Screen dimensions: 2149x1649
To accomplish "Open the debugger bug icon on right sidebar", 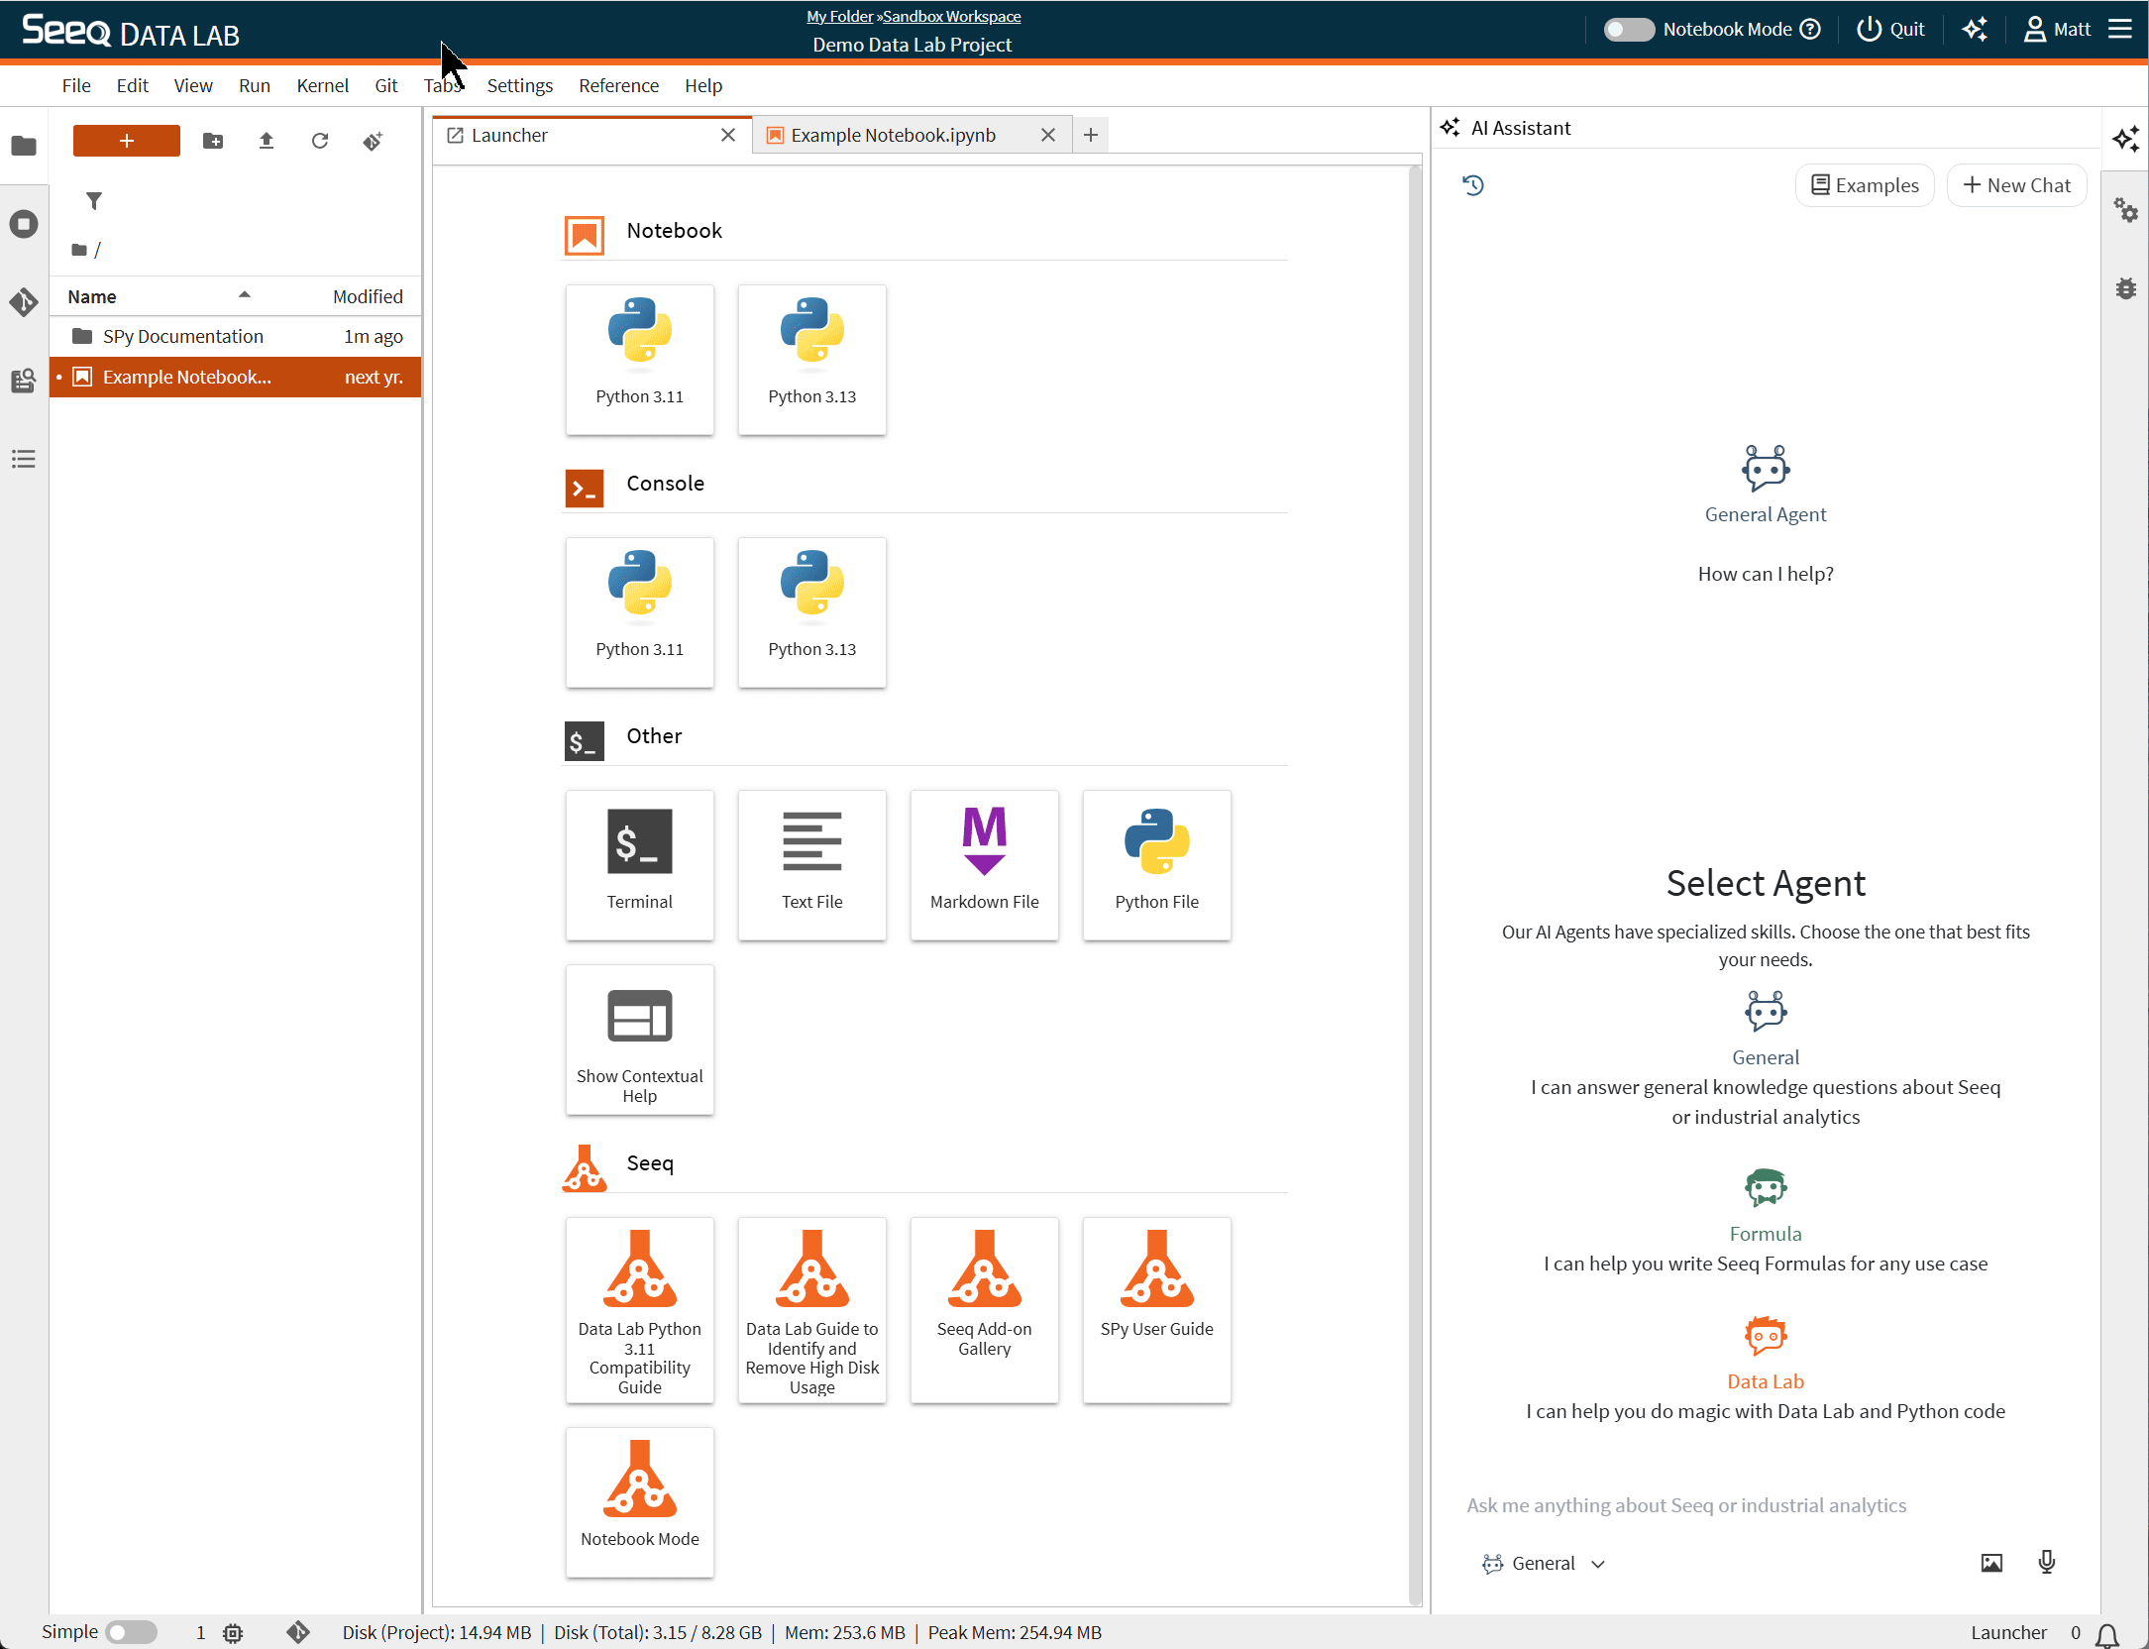I will 2126,288.
